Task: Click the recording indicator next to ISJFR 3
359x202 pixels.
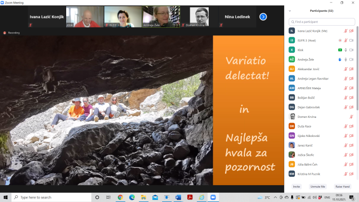Action: coord(340,41)
